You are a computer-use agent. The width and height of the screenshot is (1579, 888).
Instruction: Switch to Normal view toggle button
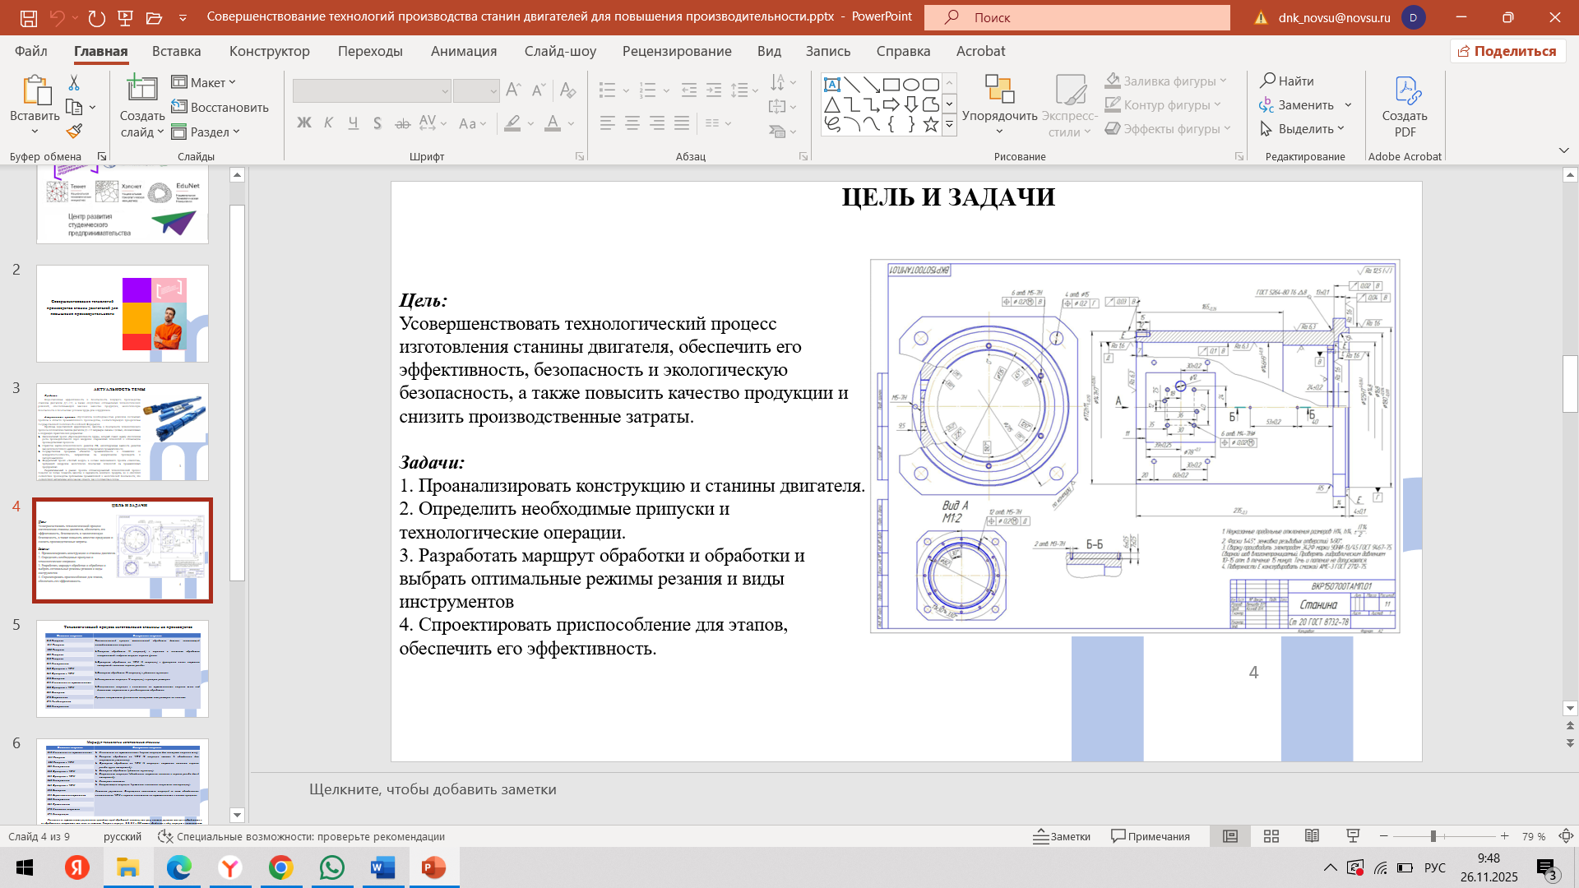click(x=1230, y=836)
